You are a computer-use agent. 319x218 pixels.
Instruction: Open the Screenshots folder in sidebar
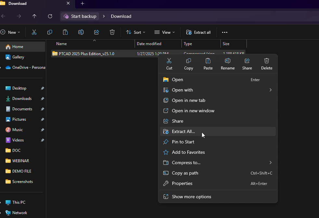coord(22,181)
